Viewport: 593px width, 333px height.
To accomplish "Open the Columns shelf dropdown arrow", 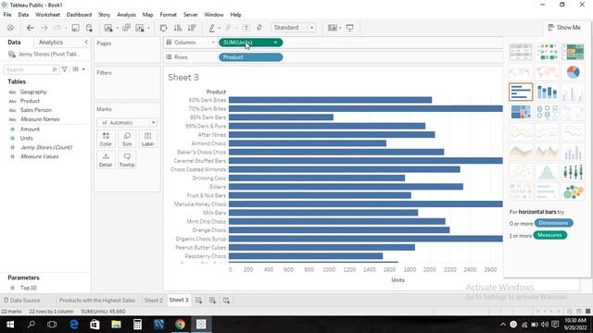I will pos(213,43).
